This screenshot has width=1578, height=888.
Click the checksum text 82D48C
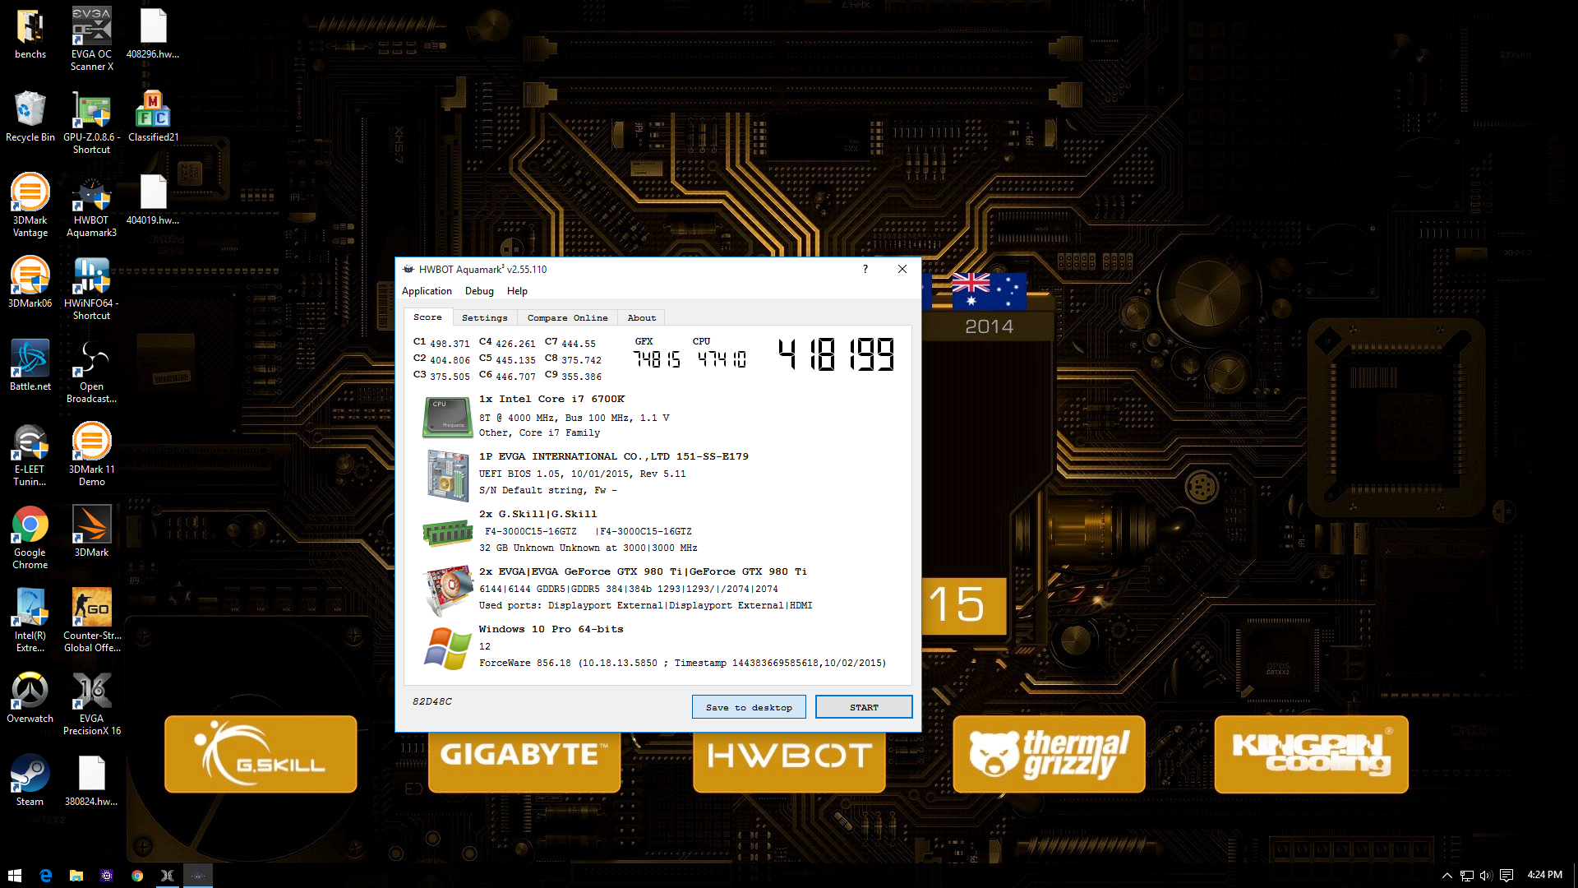[x=431, y=701]
